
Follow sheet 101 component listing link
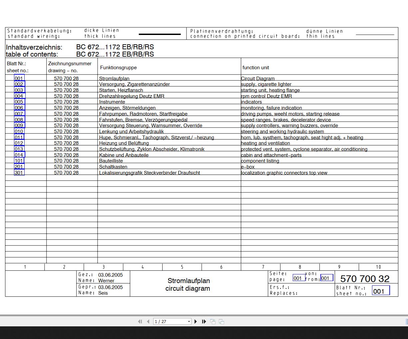[x=19, y=161]
